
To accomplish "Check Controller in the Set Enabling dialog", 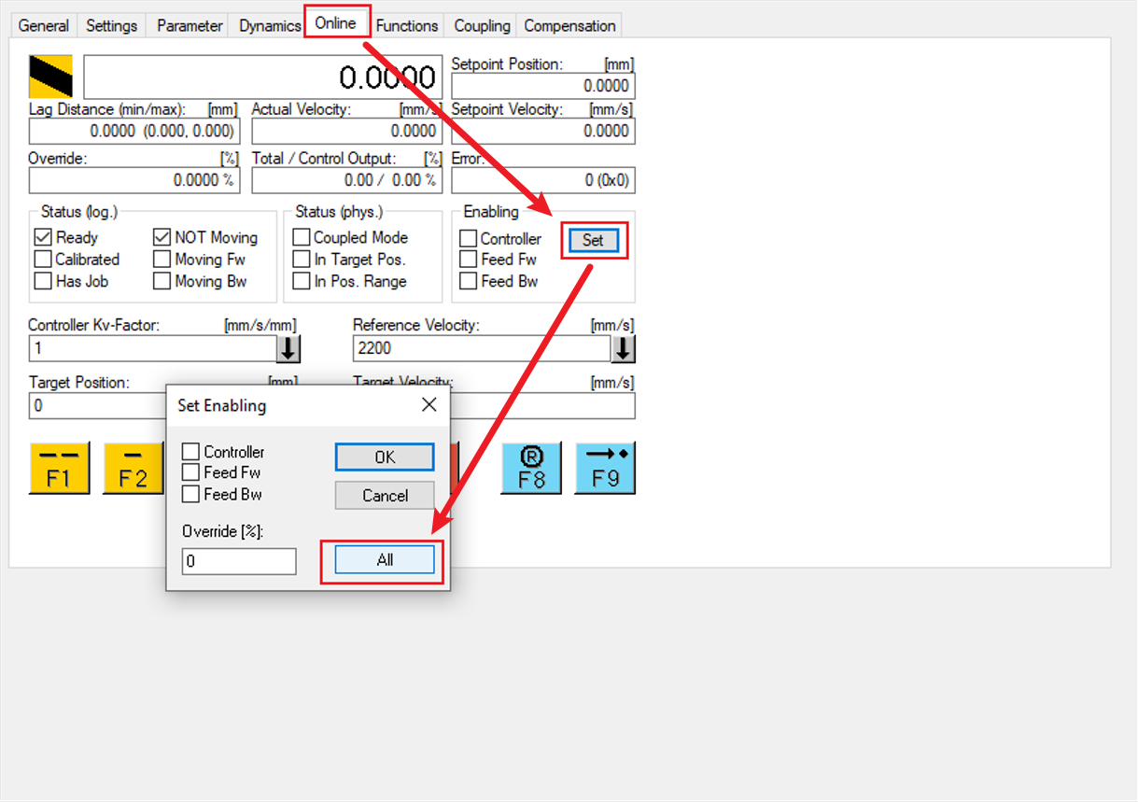I will point(191,452).
